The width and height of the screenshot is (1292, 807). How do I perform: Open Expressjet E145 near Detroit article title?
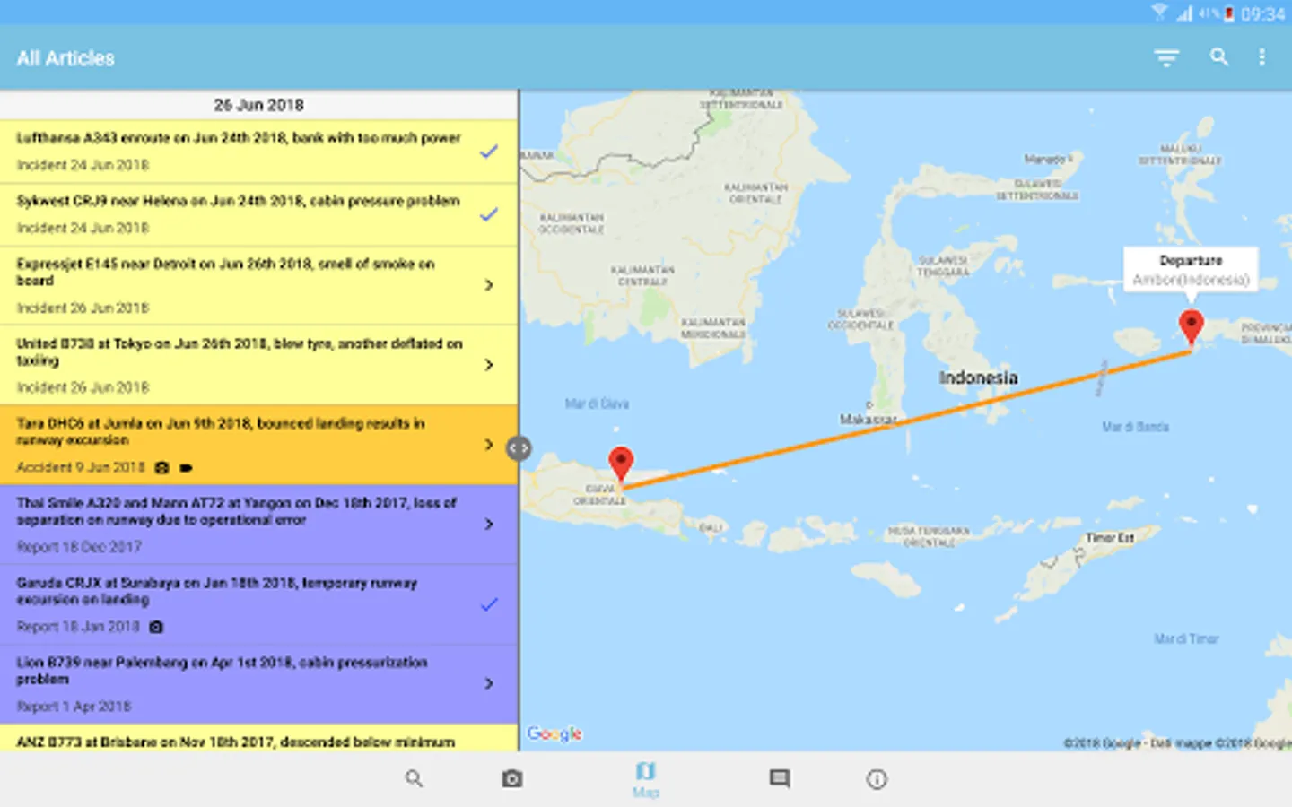(225, 272)
